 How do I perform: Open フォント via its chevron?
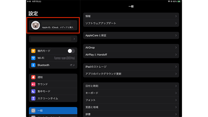tap(176, 100)
